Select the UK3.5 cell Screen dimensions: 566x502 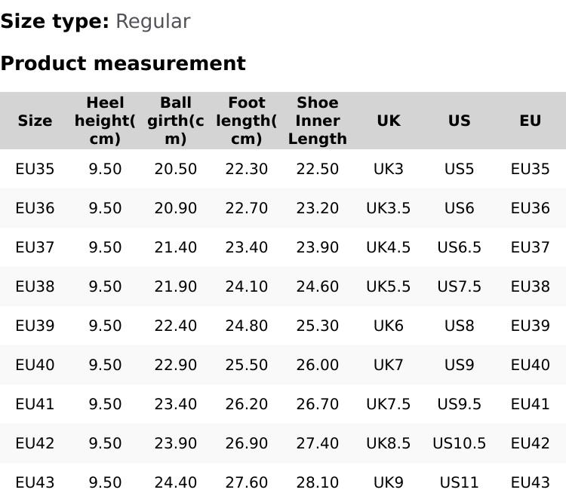point(388,208)
